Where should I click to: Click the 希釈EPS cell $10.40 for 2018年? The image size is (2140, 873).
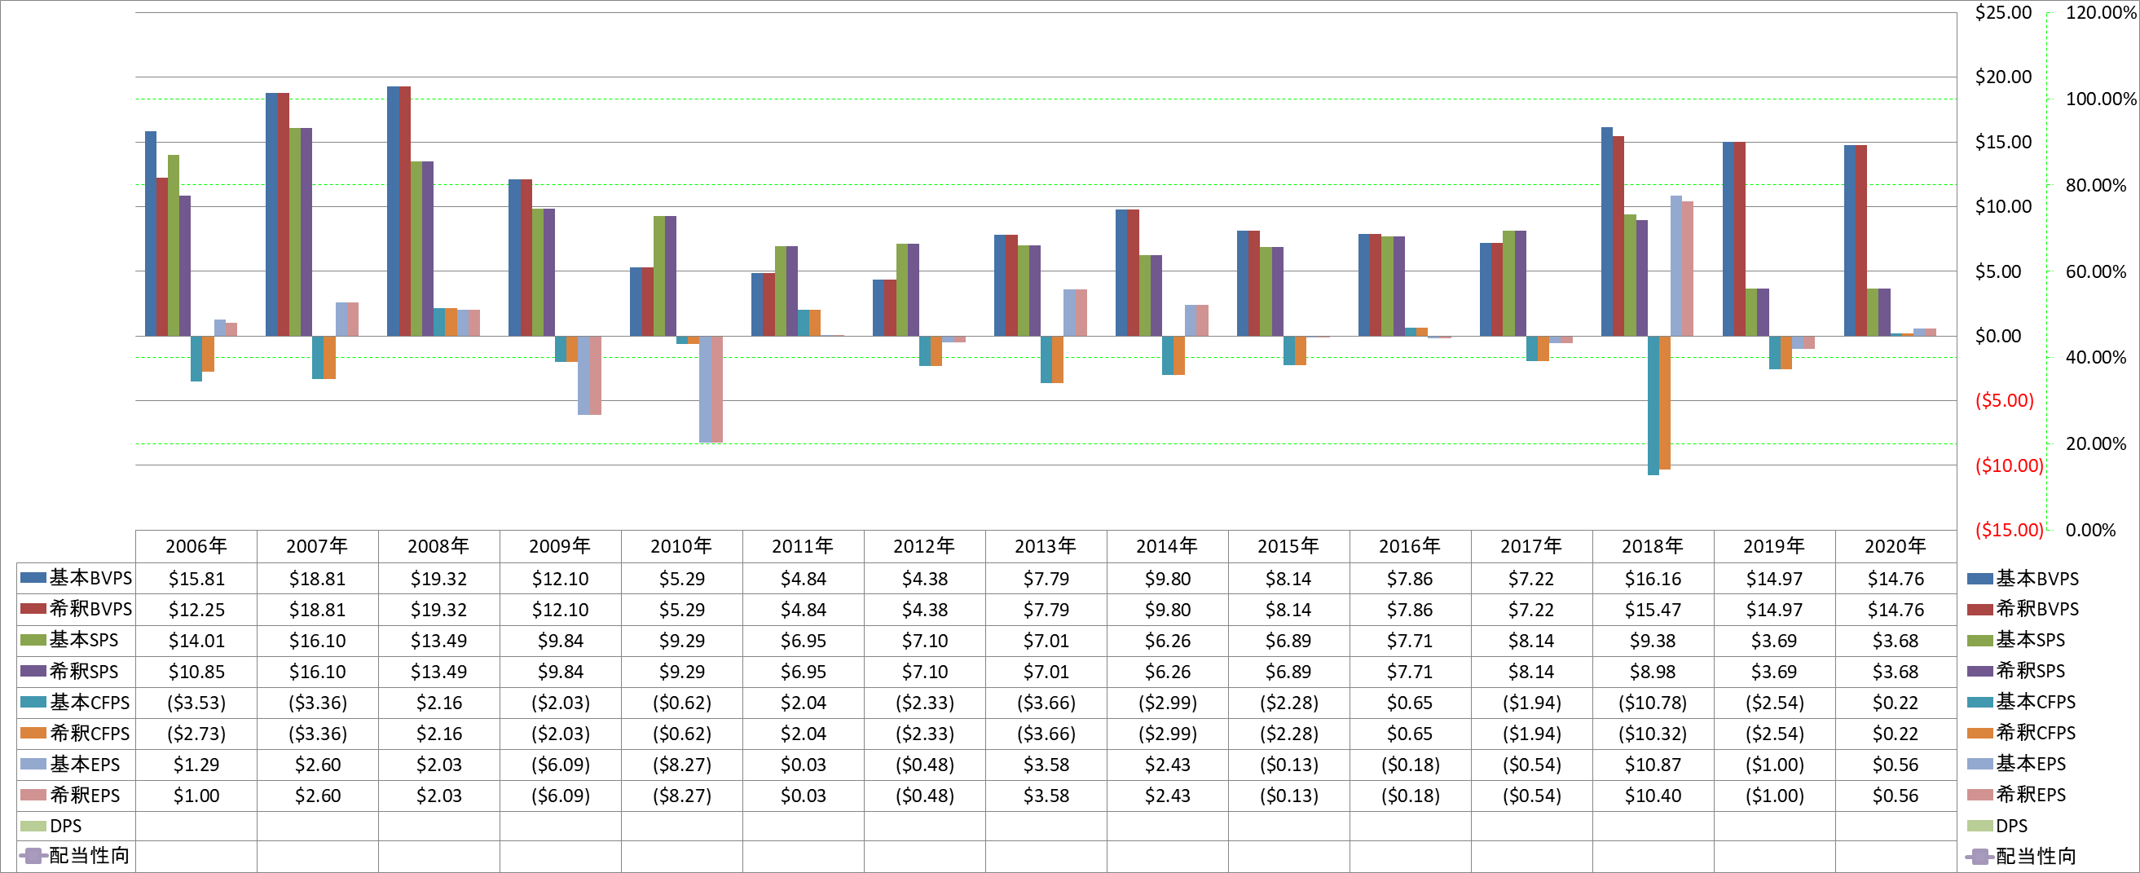tap(1653, 796)
